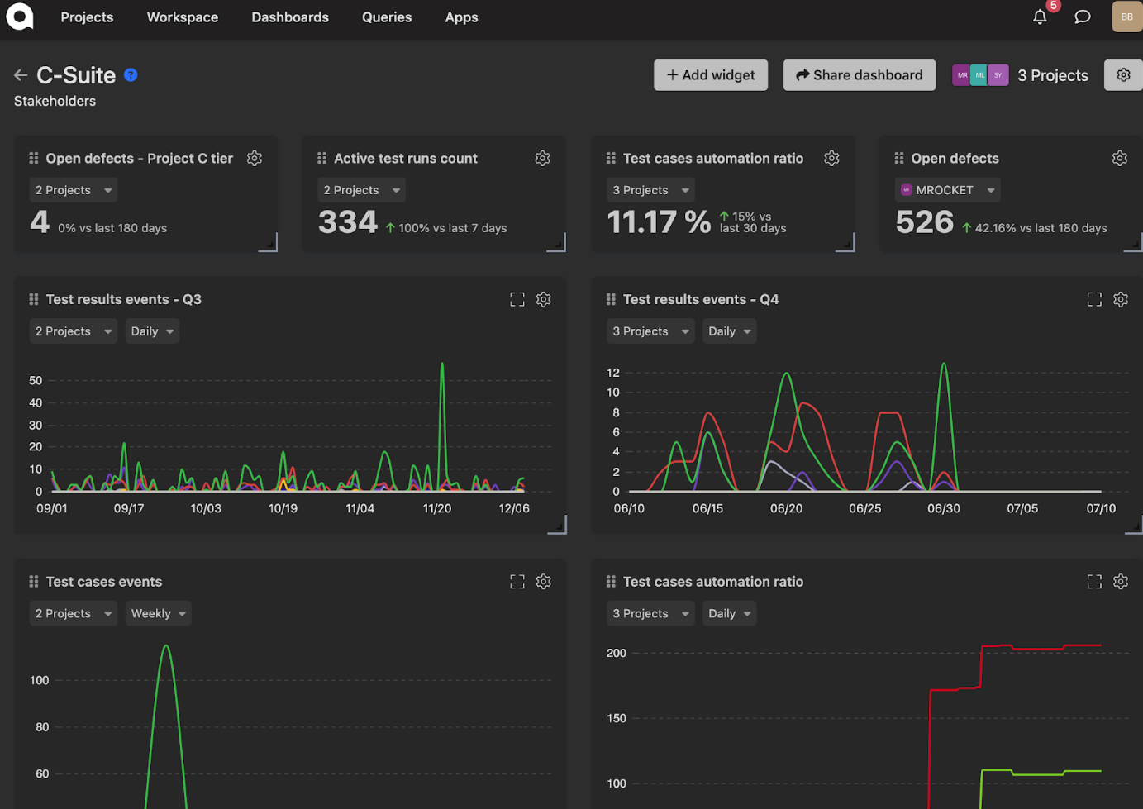Open the notifications bell icon
1143x809 pixels.
[1040, 17]
